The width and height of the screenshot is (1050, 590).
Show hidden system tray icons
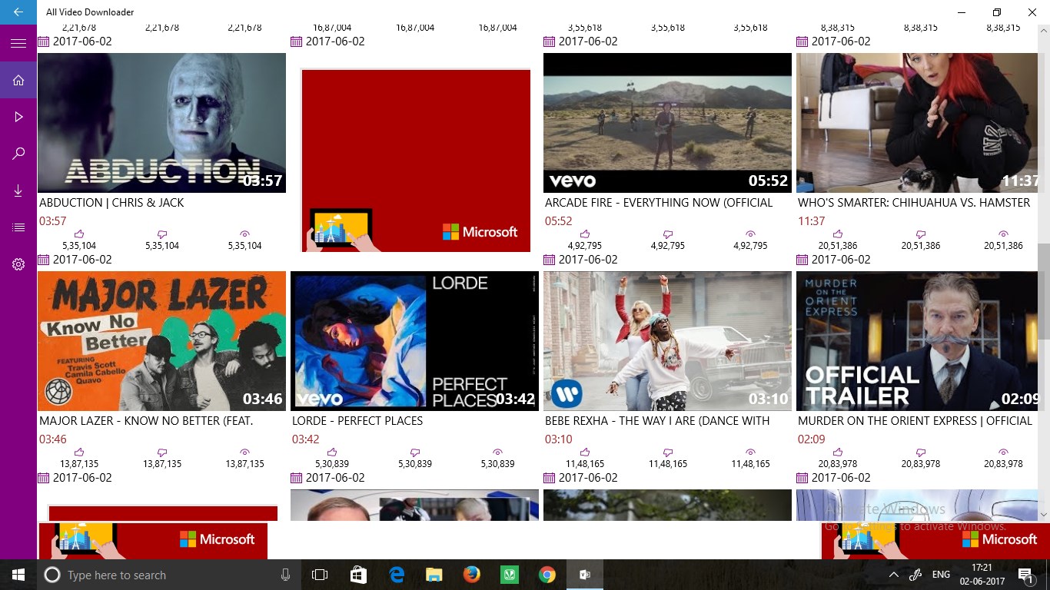coord(894,575)
